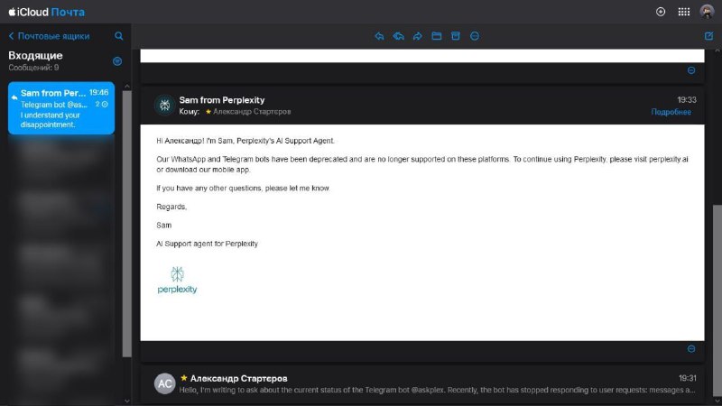Click the Reply All icon in toolbar
The width and height of the screenshot is (722, 406).
[398, 36]
